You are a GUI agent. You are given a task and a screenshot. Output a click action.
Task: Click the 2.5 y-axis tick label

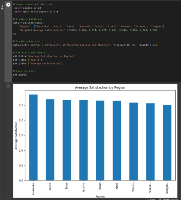coord(21,106)
